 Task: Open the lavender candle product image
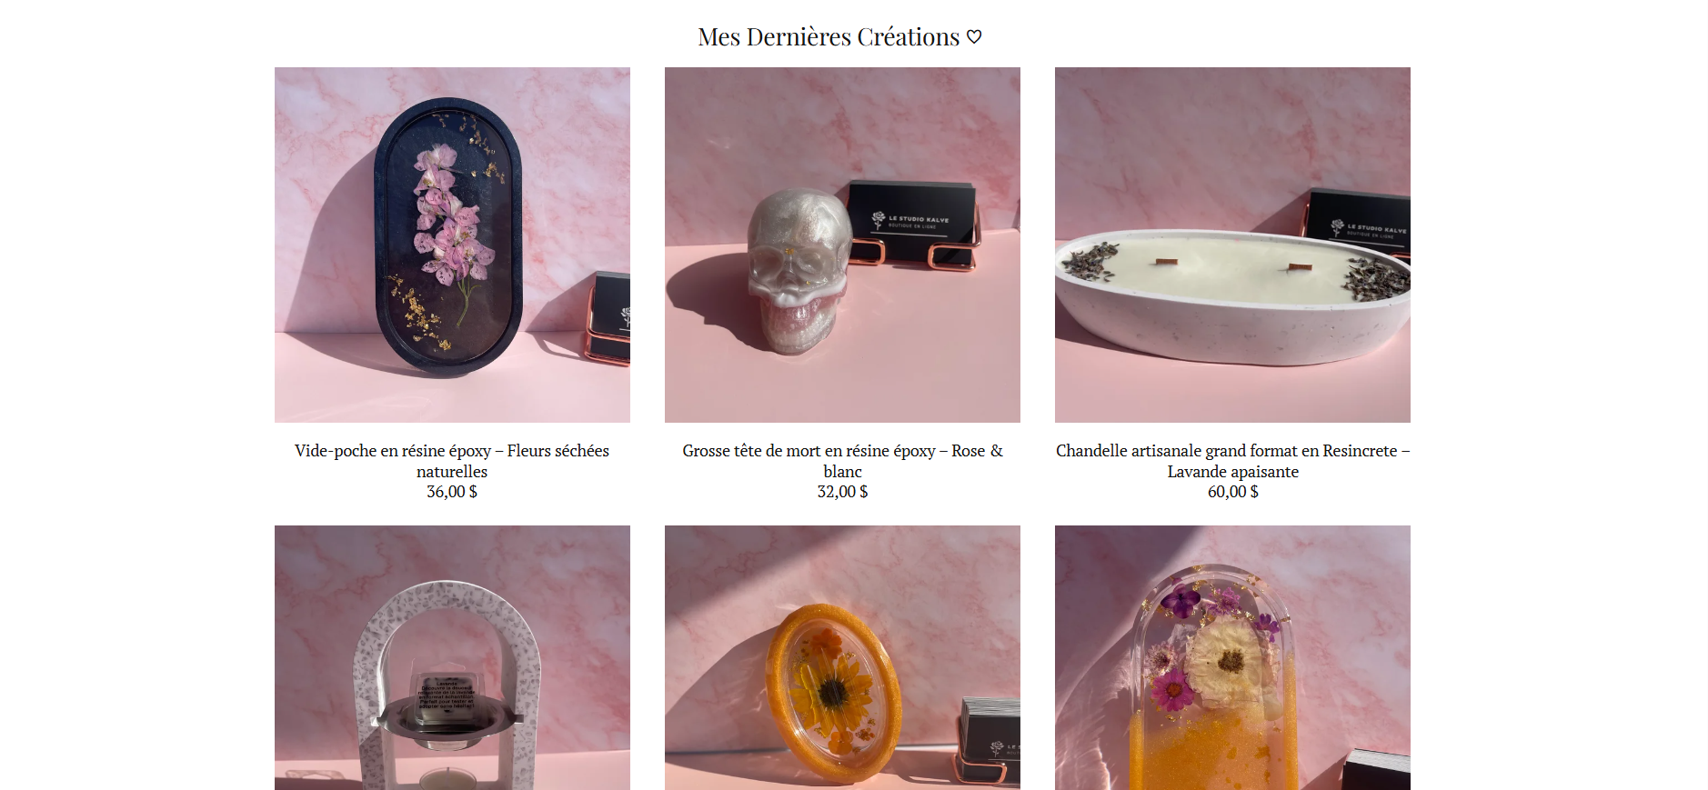(x=1232, y=245)
